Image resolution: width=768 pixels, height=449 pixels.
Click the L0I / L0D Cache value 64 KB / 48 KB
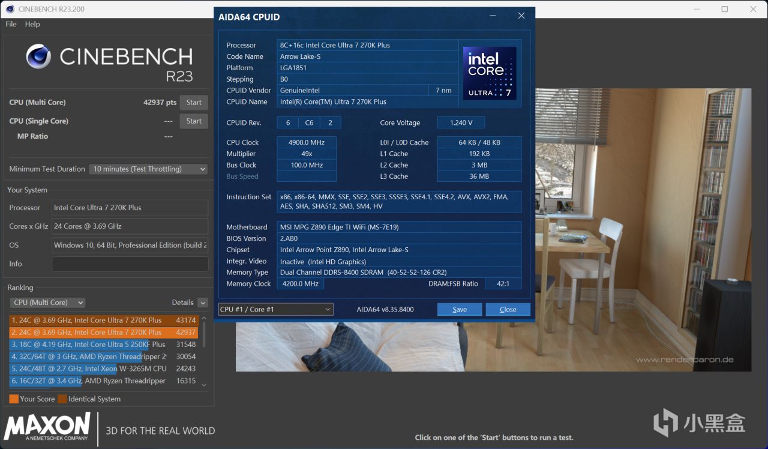tap(479, 142)
